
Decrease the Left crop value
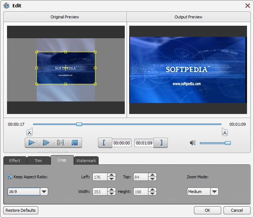(x=112, y=179)
